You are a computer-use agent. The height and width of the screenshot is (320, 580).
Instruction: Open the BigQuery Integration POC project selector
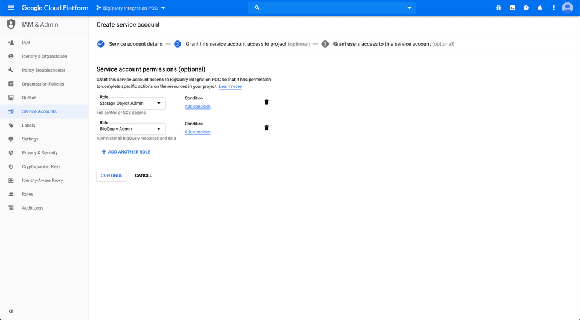[x=131, y=8]
